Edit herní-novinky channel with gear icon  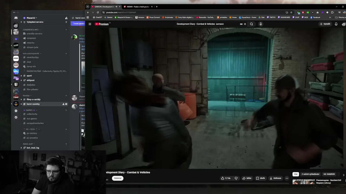coord(66,104)
